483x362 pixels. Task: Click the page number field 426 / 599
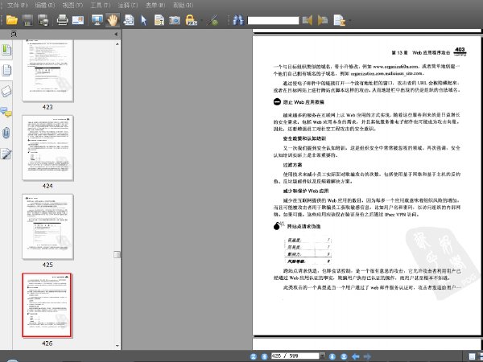click(295, 356)
